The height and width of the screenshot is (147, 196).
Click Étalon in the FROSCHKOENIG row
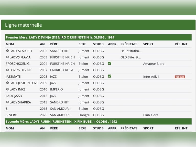pos(83,64)
